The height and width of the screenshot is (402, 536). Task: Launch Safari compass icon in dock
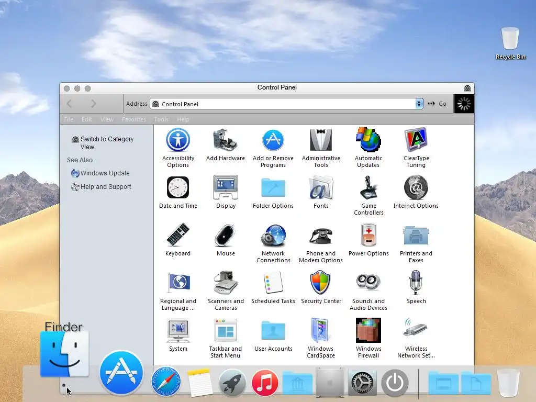tap(166, 382)
